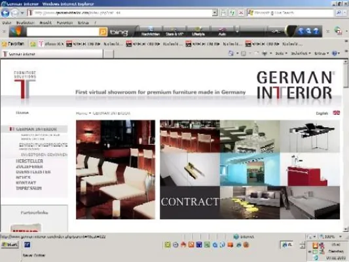Click the address bar URL field

pyautogui.click(x=120, y=13)
